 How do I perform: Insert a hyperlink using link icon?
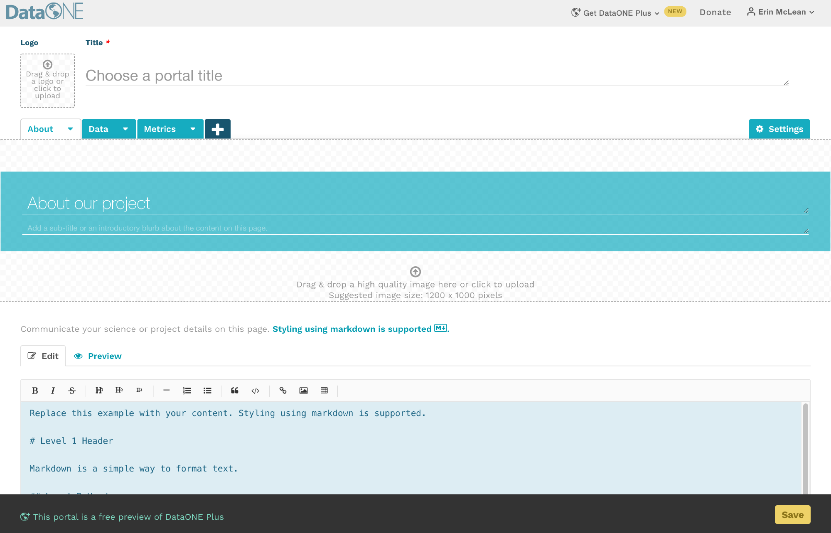coord(283,391)
